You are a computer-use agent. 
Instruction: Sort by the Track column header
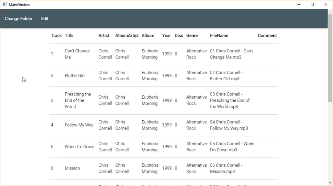pos(56,36)
